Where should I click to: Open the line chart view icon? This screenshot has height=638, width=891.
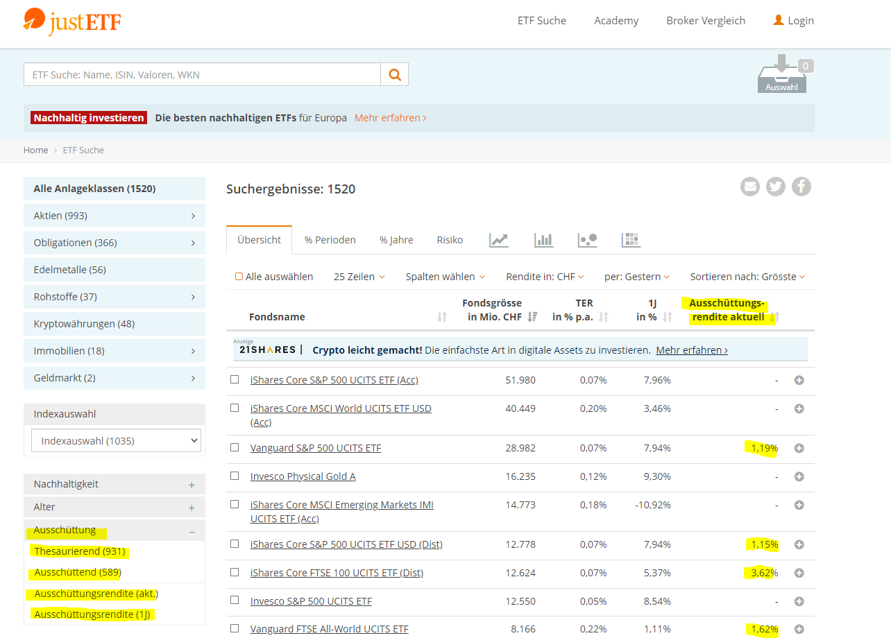point(499,240)
